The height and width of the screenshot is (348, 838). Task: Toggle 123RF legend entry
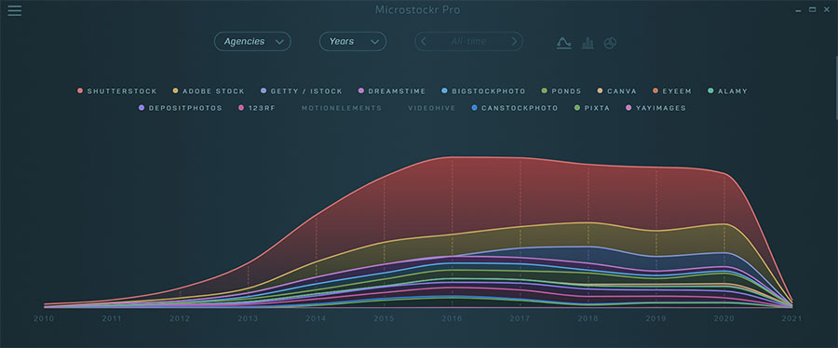(x=257, y=108)
